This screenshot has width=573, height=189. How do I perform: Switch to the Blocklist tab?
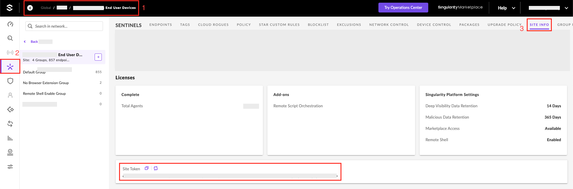(318, 25)
